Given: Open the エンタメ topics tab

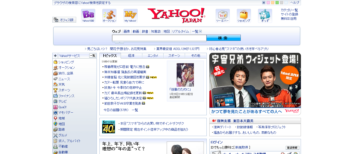Looking at the screenshot, I should (x=153, y=56).
